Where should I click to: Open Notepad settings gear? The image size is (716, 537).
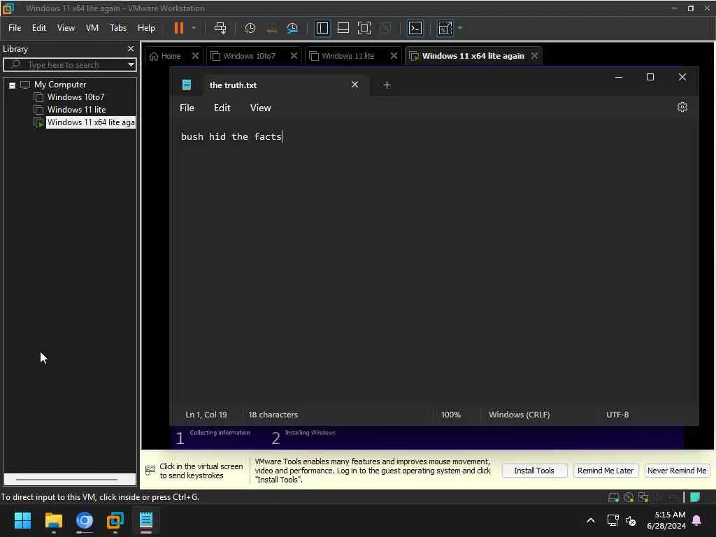pos(682,107)
